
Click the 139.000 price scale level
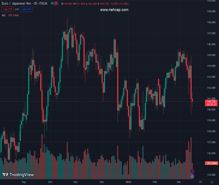click(211, 120)
